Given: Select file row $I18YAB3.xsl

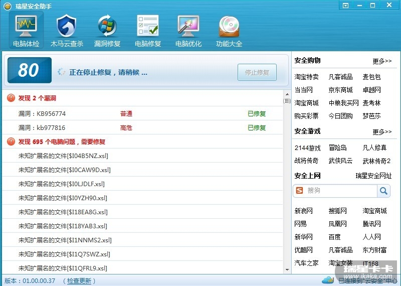Looking at the screenshot, I should pos(142,226).
